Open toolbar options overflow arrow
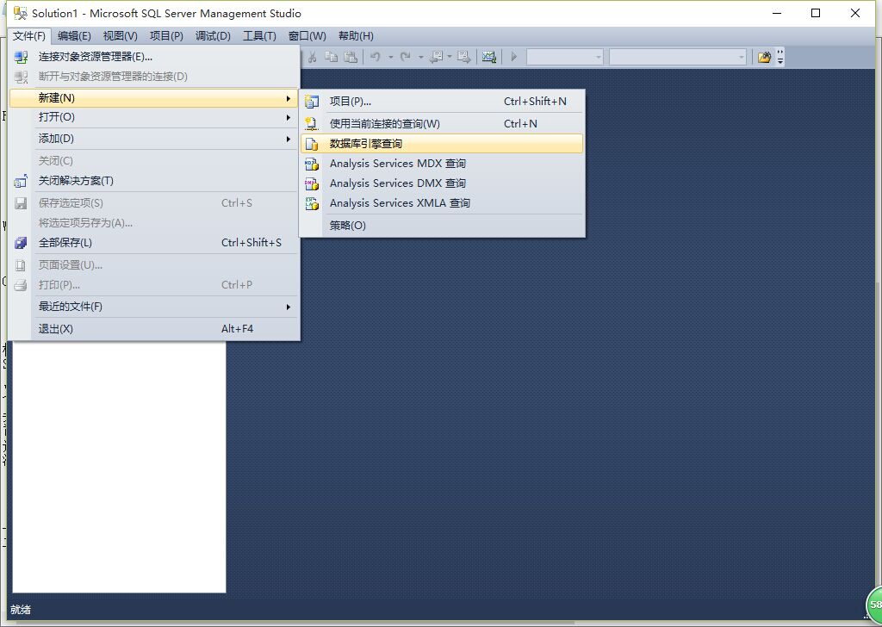Viewport: 882px width, 627px height. (x=780, y=57)
